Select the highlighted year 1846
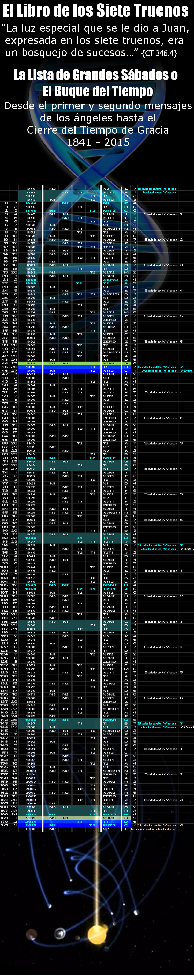The width and height of the screenshot is (194, 975). point(31,210)
